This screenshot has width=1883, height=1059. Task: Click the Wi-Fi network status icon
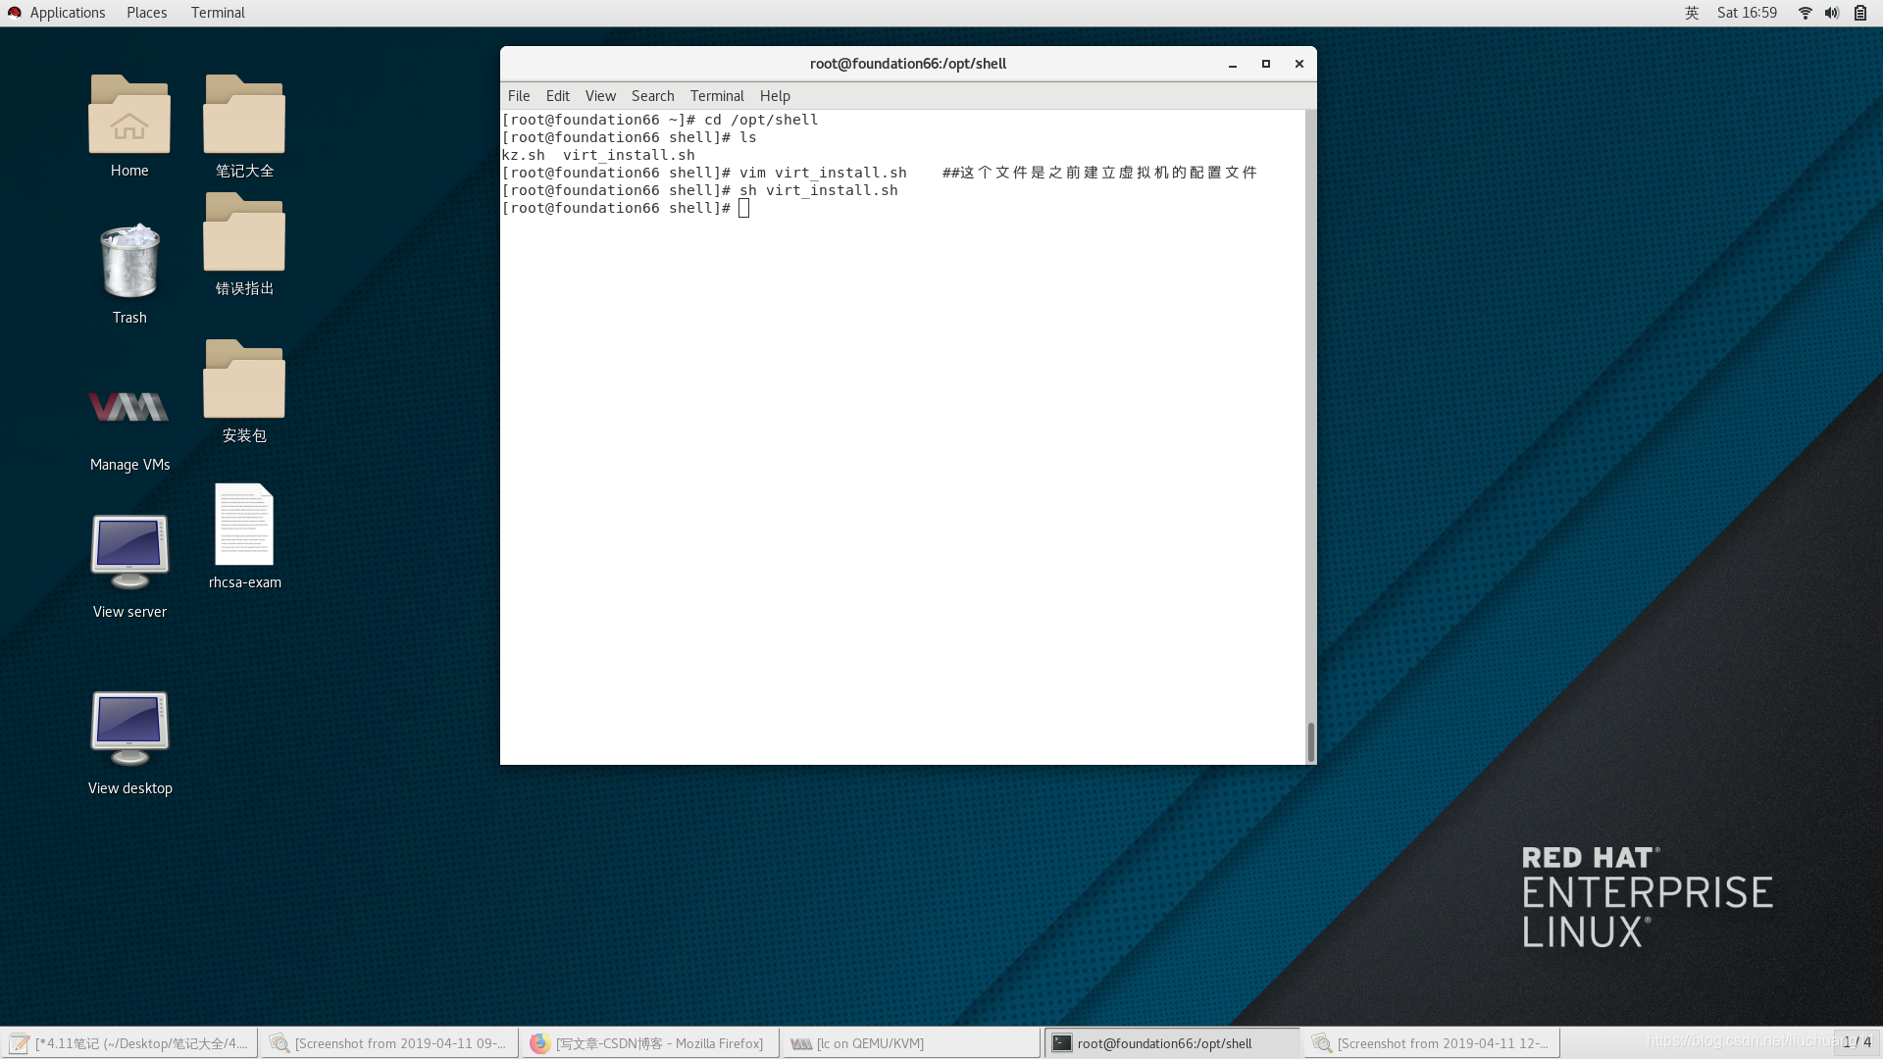click(x=1805, y=13)
